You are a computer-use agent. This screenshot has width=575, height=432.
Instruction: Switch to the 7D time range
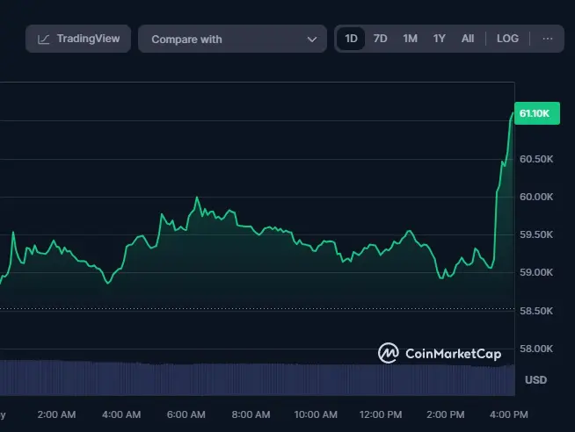(380, 39)
